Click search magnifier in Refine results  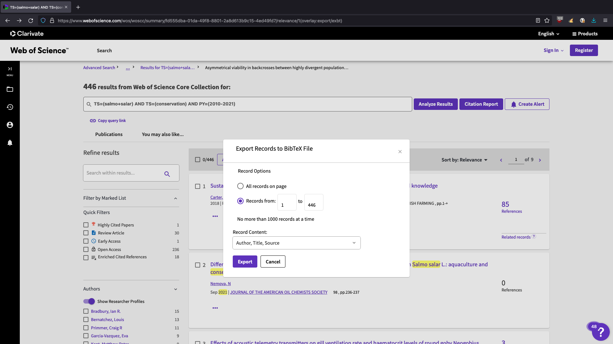coord(167,174)
